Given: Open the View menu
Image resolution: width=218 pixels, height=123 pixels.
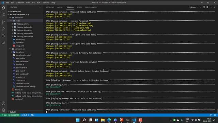Looking at the screenshot, I should [28, 3].
